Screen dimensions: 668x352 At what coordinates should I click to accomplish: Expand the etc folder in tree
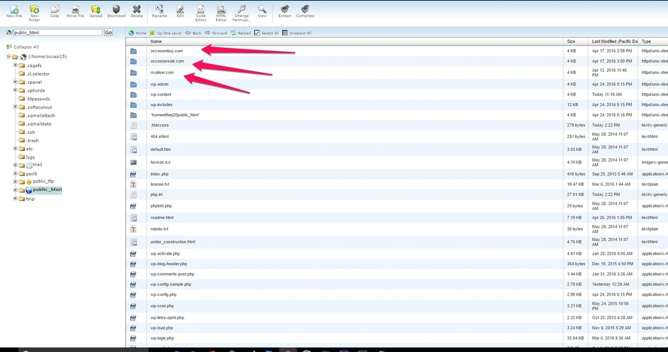tap(16, 148)
